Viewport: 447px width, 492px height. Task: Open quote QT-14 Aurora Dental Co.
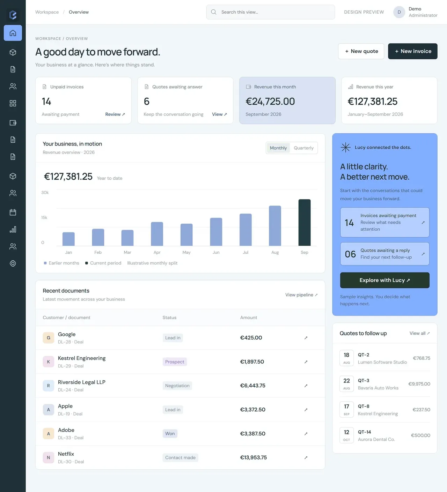click(x=385, y=435)
